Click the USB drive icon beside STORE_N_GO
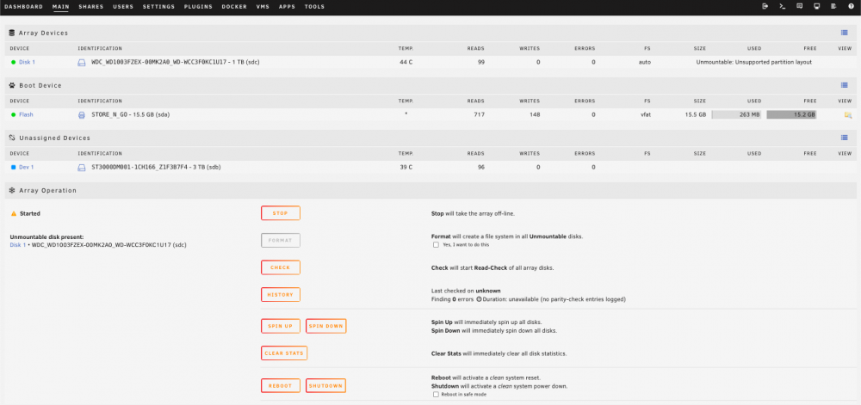 tap(81, 115)
